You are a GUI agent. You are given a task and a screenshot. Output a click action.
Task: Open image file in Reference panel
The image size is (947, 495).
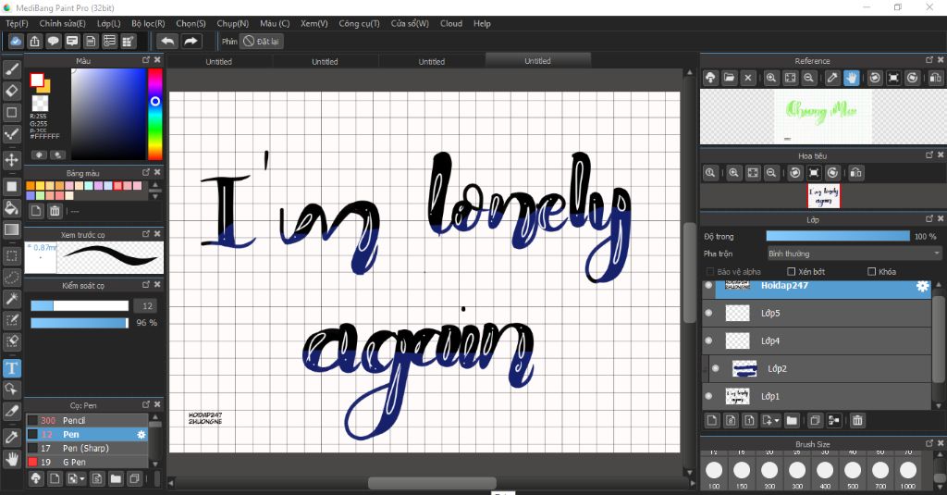729,78
